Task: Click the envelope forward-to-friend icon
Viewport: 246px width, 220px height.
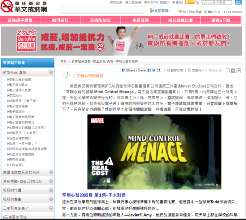Action: [168, 70]
